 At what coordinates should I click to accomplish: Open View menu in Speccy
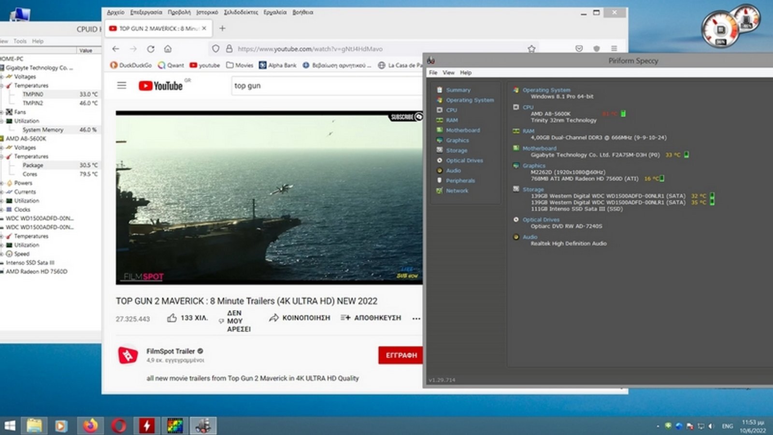coord(448,72)
